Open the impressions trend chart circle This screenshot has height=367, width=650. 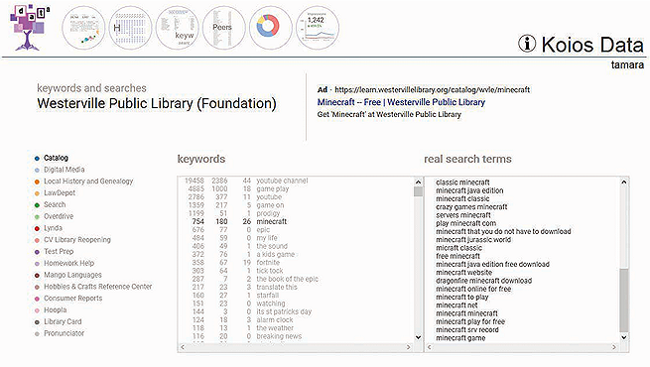[x=318, y=28]
